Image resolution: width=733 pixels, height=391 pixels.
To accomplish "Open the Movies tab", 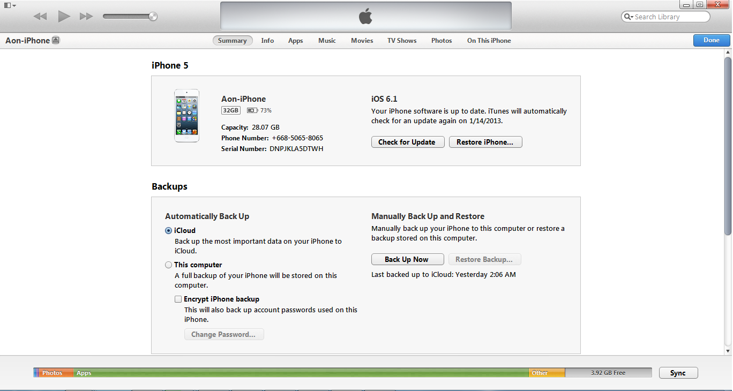I will click(x=362, y=41).
